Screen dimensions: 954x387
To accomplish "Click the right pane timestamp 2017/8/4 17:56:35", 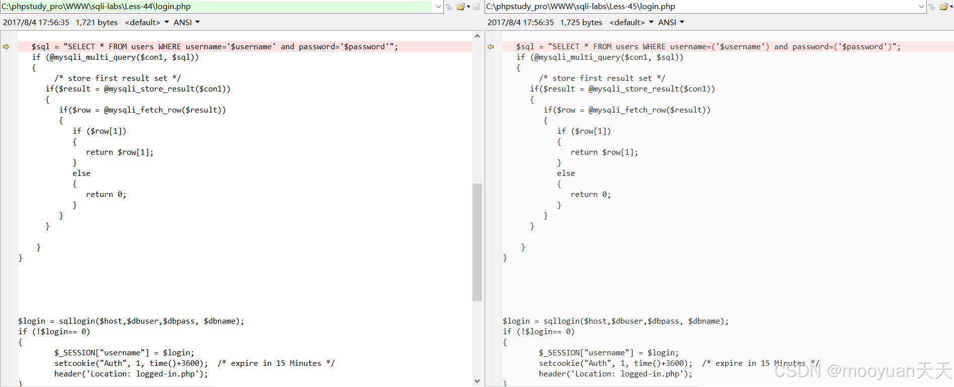I will click(x=521, y=22).
